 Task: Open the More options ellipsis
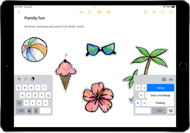pyautogui.click(x=162, y=12)
